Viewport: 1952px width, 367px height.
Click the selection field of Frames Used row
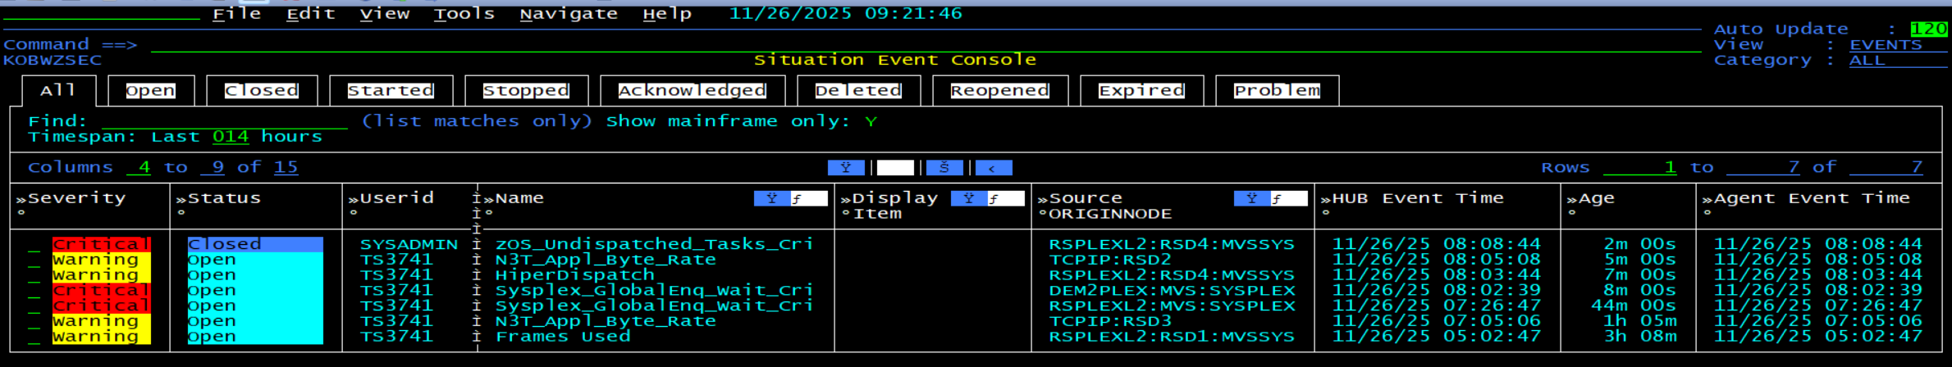34,337
